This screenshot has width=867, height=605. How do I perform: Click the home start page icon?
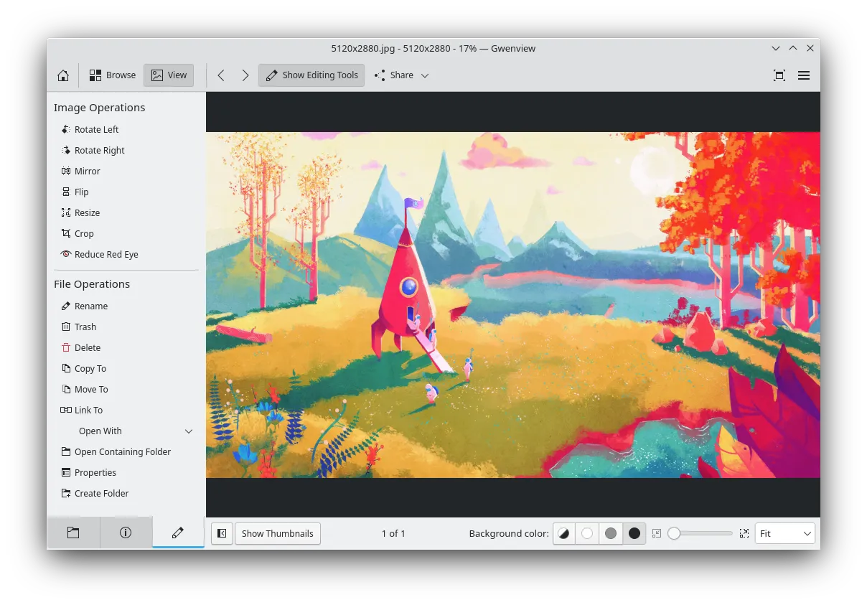point(63,75)
